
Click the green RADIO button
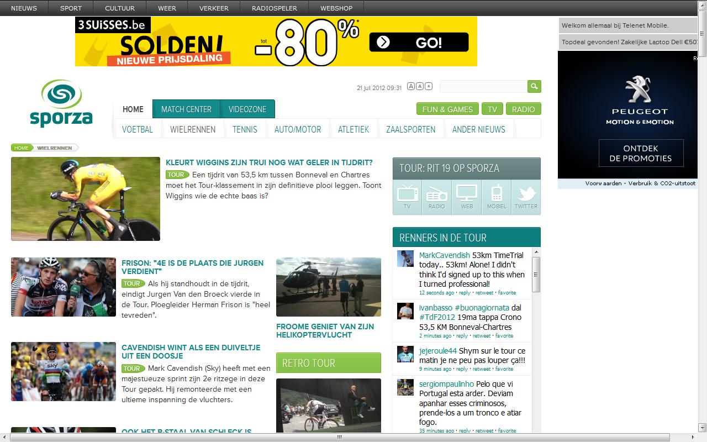coord(523,109)
